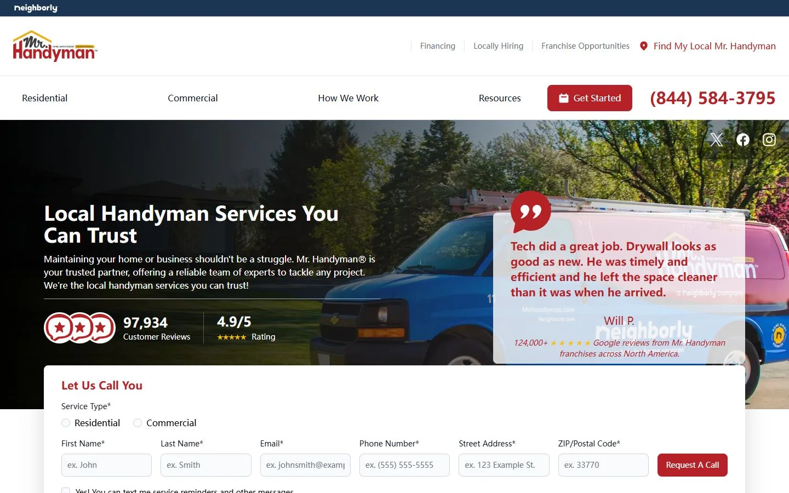Screen dimensions: 789x493
Task: Click the red quotation mark icon
Action: tap(530, 211)
